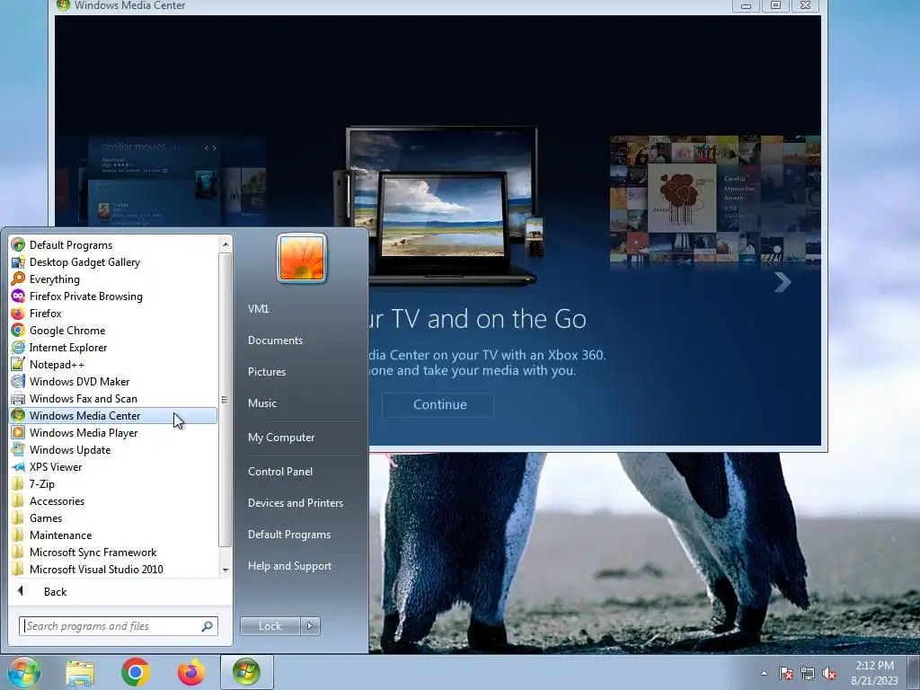
Task: Click the network tray icon
Action: pyautogui.click(x=808, y=674)
